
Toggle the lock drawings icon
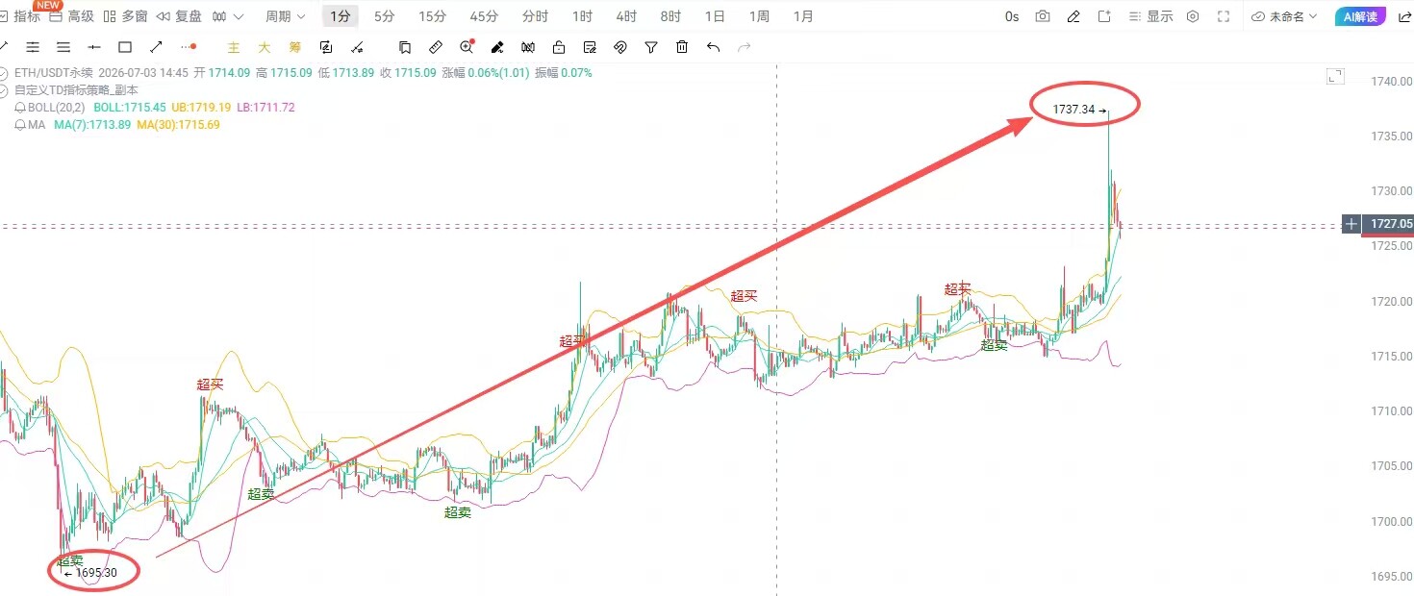pos(559,47)
